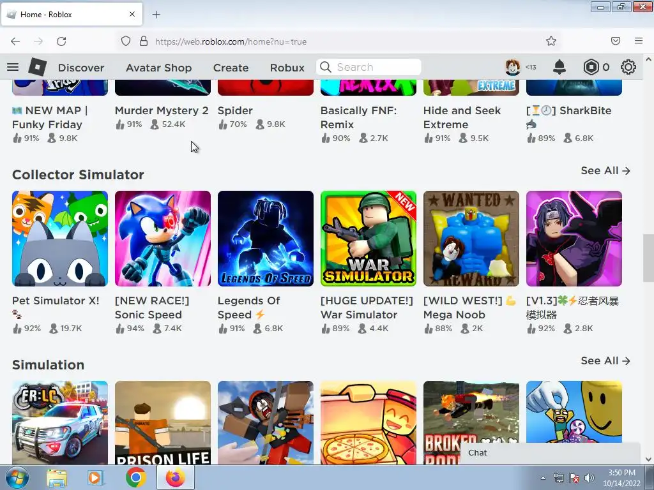This screenshot has width=654, height=490.
Task: Open the Action Center flag icon
Action: tap(574, 478)
